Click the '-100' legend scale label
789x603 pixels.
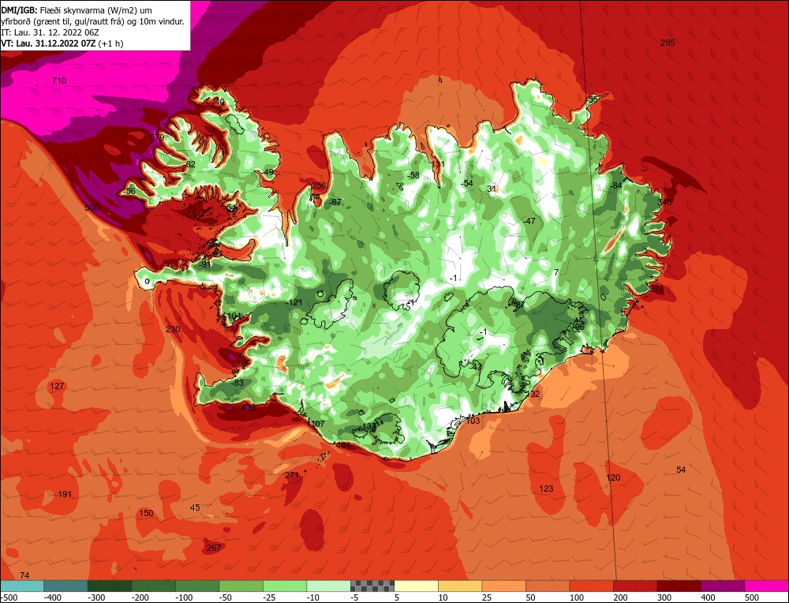(x=185, y=597)
